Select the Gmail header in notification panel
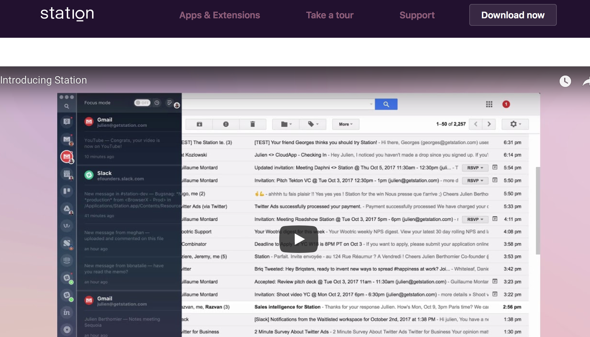The width and height of the screenshot is (590, 337). click(129, 122)
